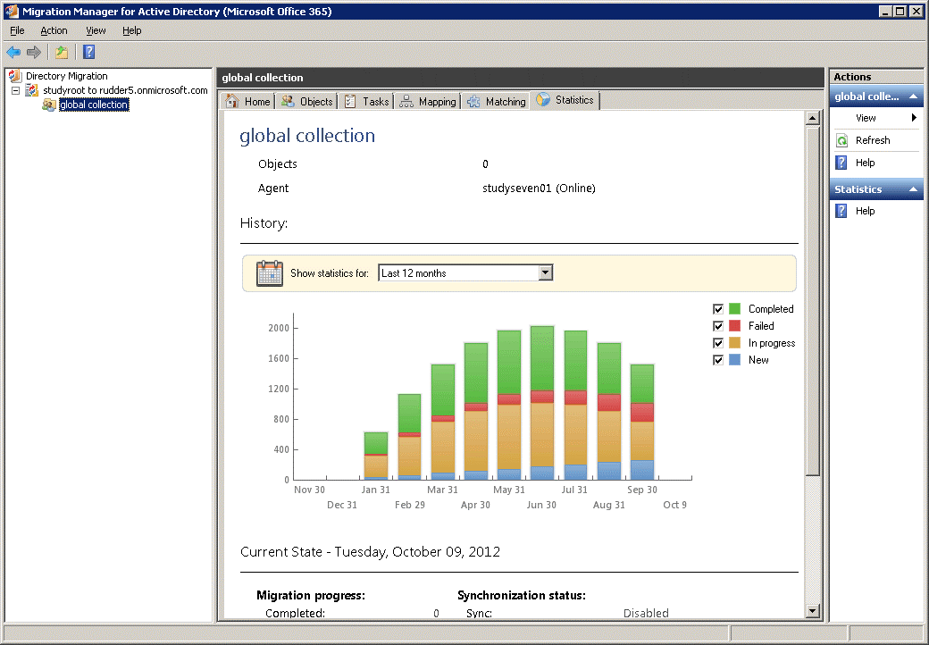Click Help icon under Statistics section

point(841,211)
